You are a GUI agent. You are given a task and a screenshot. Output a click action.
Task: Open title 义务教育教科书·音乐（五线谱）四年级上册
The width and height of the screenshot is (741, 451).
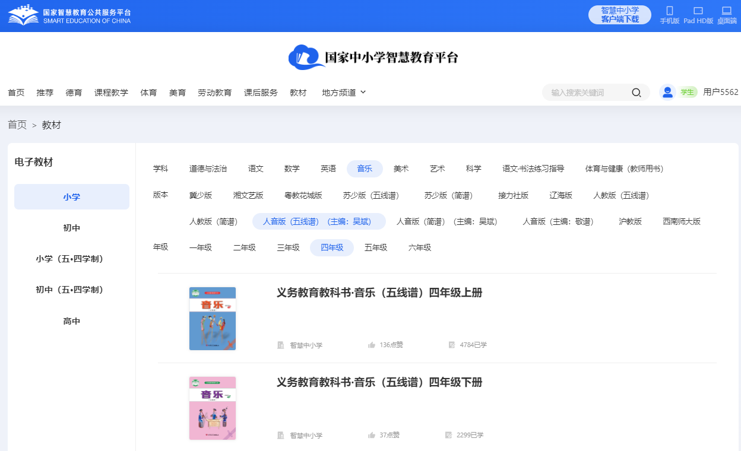(x=379, y=293)
